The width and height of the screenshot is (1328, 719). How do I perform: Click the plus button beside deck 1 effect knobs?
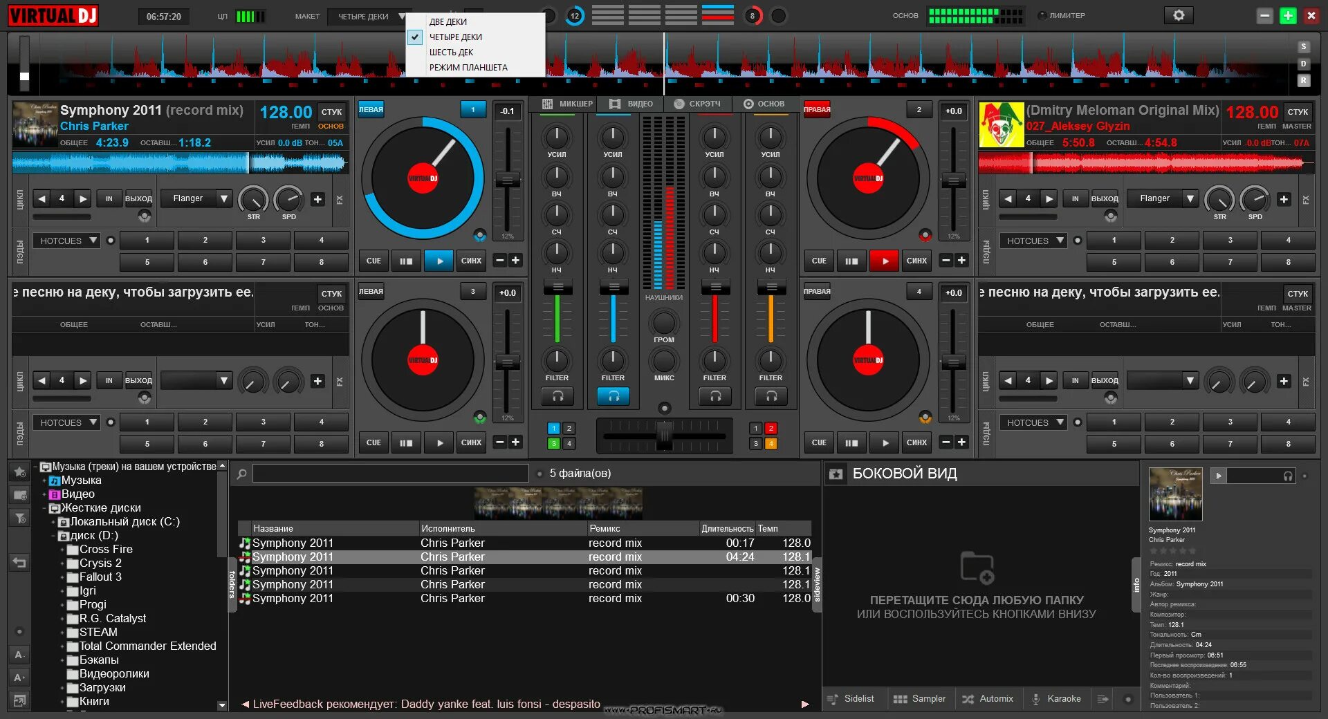point(317,199)
